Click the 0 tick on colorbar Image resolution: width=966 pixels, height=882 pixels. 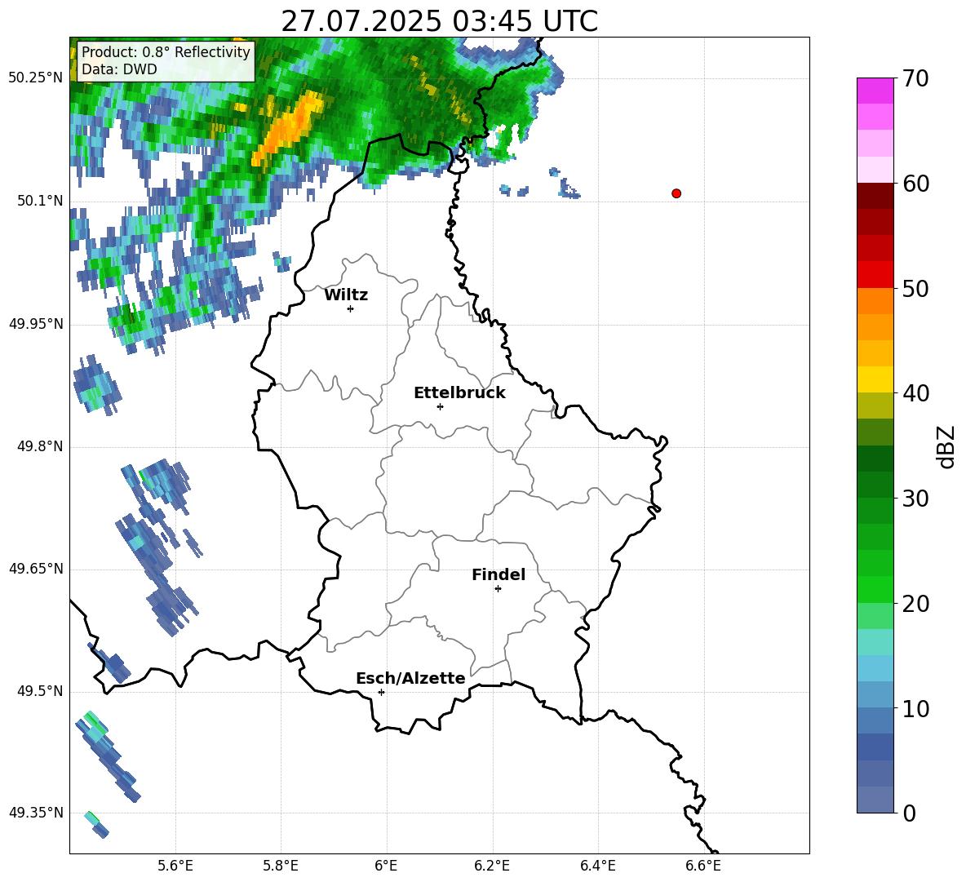pyautogui.click(x=910, y=813)
